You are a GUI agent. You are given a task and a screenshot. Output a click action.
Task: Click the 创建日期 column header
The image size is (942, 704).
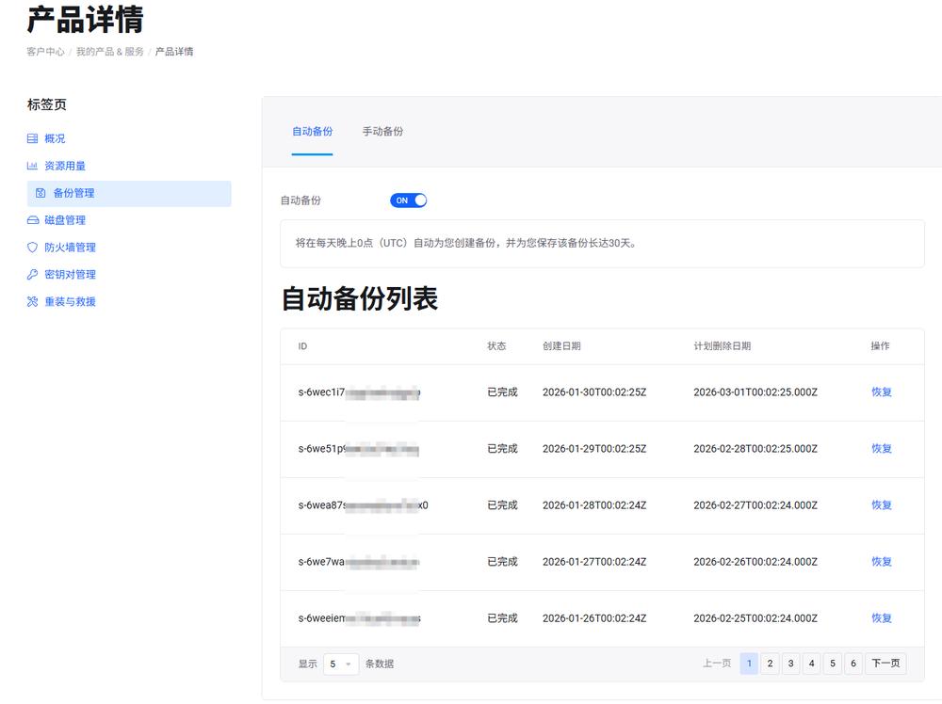click(x=561, y=346)
